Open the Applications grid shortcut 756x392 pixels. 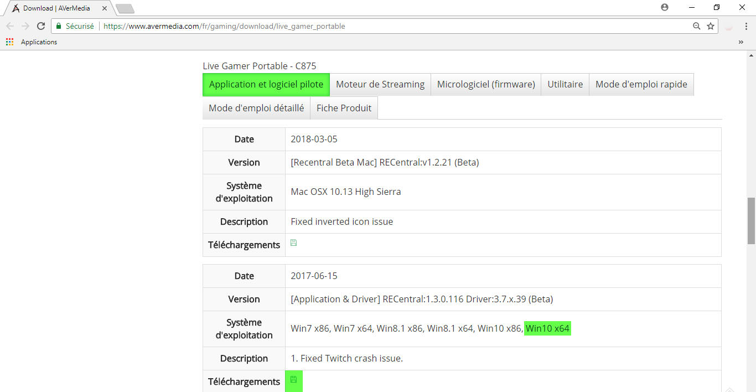tap(9, 42)
